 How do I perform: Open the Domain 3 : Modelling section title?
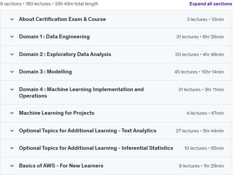pyautogui.click(x=45, y=72)
